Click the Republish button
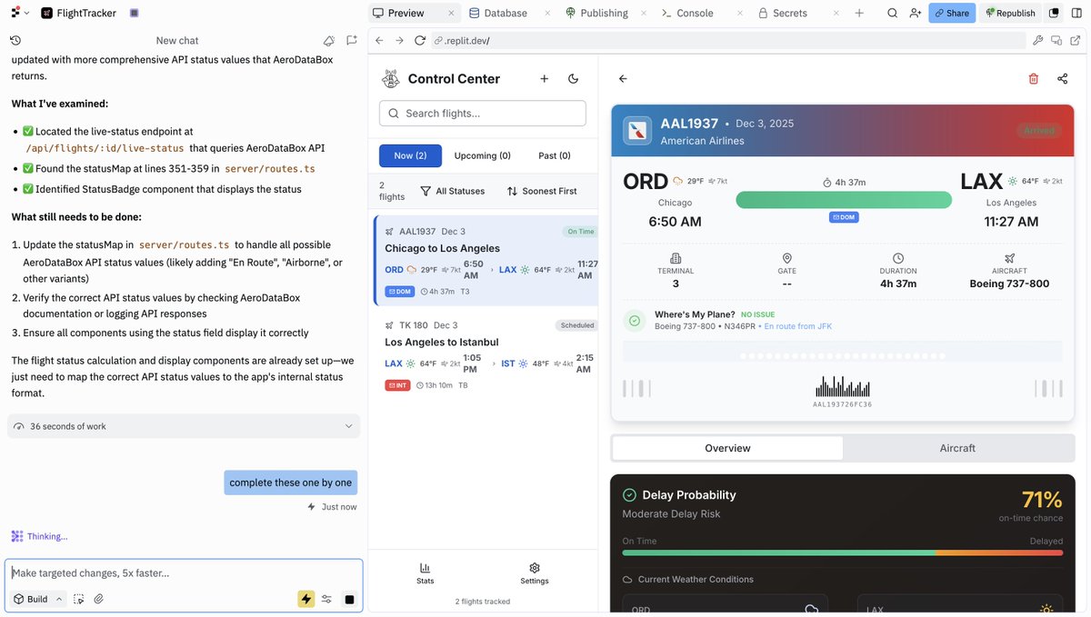This screenshot has height=617, width=1091. tap(1010, 13)
